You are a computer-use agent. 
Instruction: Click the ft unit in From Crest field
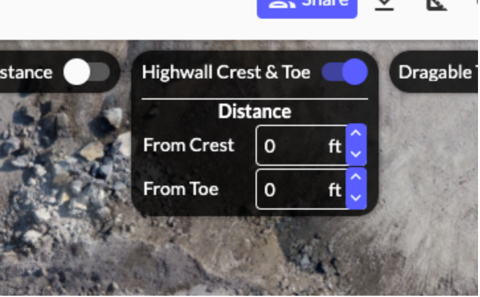(335, 147)
